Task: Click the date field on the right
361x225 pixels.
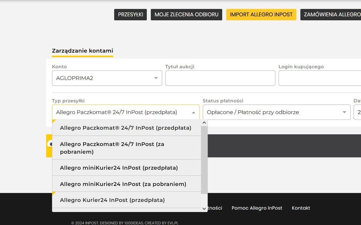Action: point(358,112)
